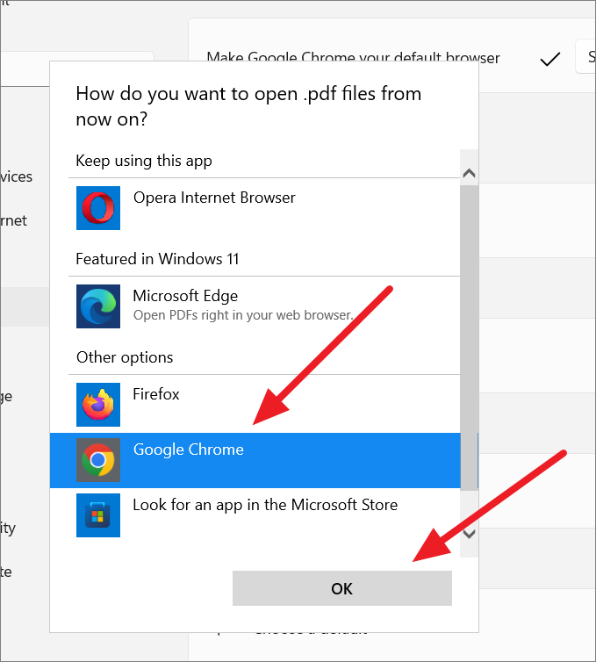Click the Microsoft Edge icon
This screenshot has width=596, height=662.
tap(98, 306)
